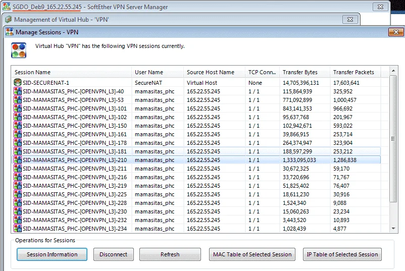
Task: Click the session icon for OPENVPN_L3-53
Action: point(18,100)
